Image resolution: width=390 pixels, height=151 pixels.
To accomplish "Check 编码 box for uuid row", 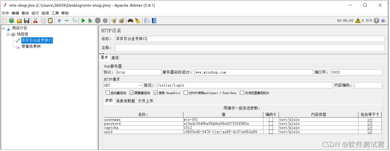I will pos(271,132).
